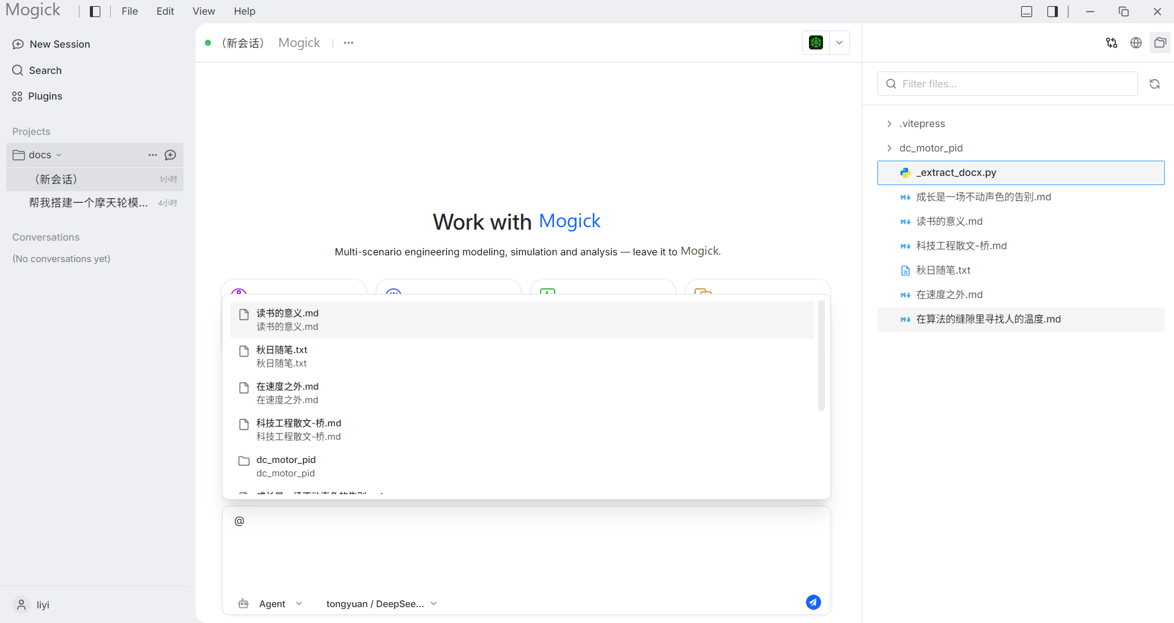Open the Edit menu
The image size is (1174, 623).
pos(165,11)
